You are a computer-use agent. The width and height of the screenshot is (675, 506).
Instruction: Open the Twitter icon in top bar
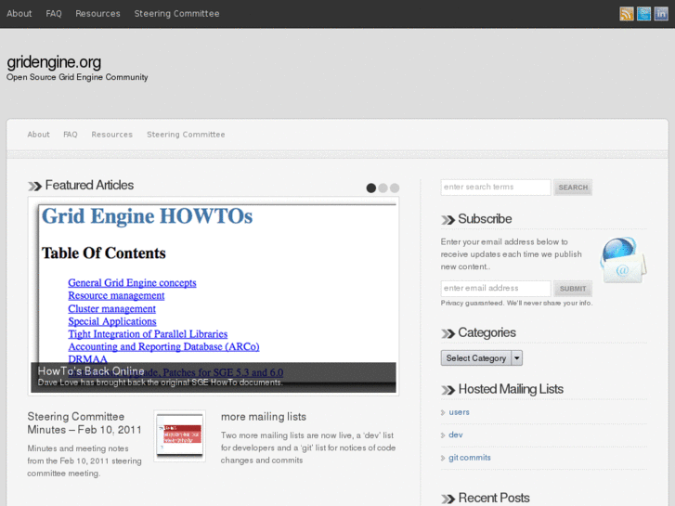(x=643, y=14)
